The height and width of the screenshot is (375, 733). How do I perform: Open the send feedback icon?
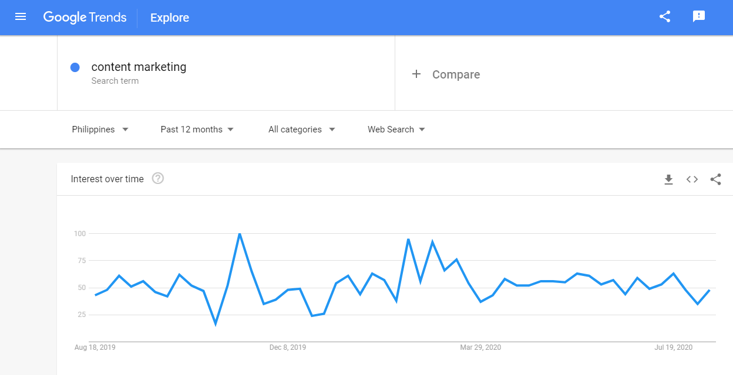(699, 17)
